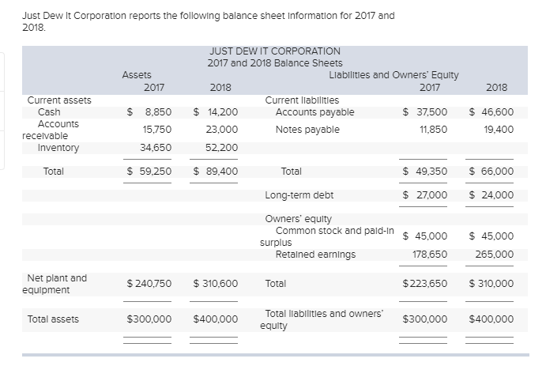The width and height of the screenshot is (546, 366).
Task: Select the 2018 net plant value $310,600
Action: pyautogui.click(x=216, y=284)
